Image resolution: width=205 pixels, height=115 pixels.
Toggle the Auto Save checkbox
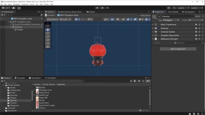139,15
